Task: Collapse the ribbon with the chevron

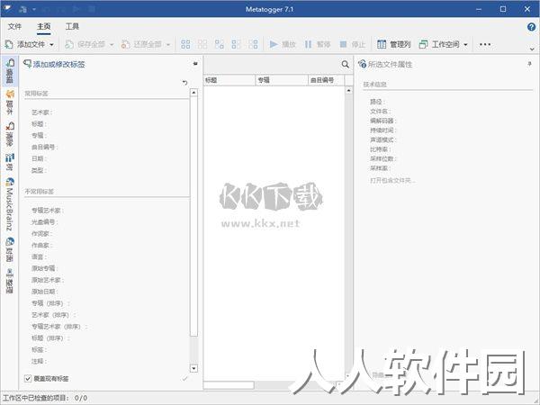Action: [532, 49]
